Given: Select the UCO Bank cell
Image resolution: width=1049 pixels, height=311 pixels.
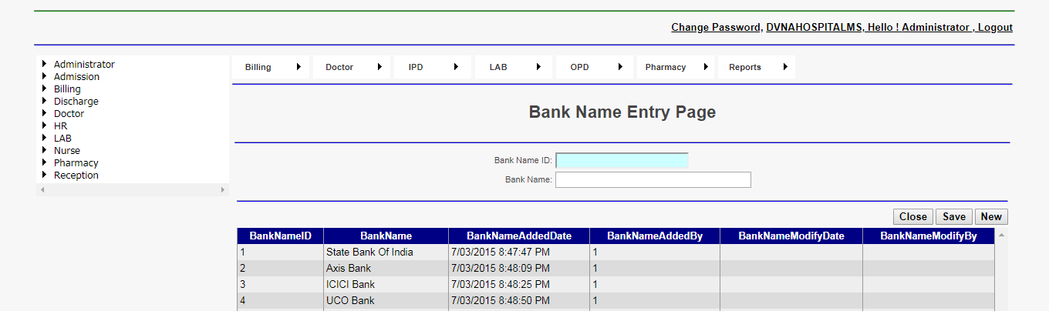Looking at the screenshot, I should (x=386, y=300).
